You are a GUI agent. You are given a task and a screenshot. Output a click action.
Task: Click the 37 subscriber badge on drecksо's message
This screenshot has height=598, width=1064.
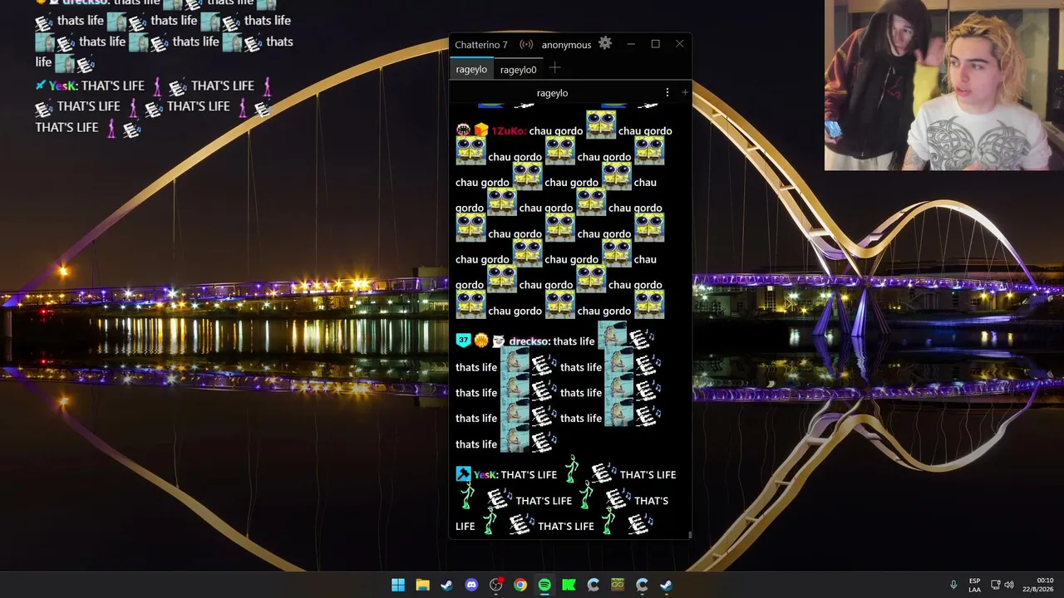pos(463,341)
